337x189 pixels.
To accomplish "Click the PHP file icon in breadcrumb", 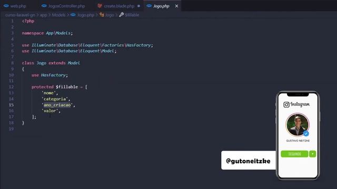I will point(73,15).
